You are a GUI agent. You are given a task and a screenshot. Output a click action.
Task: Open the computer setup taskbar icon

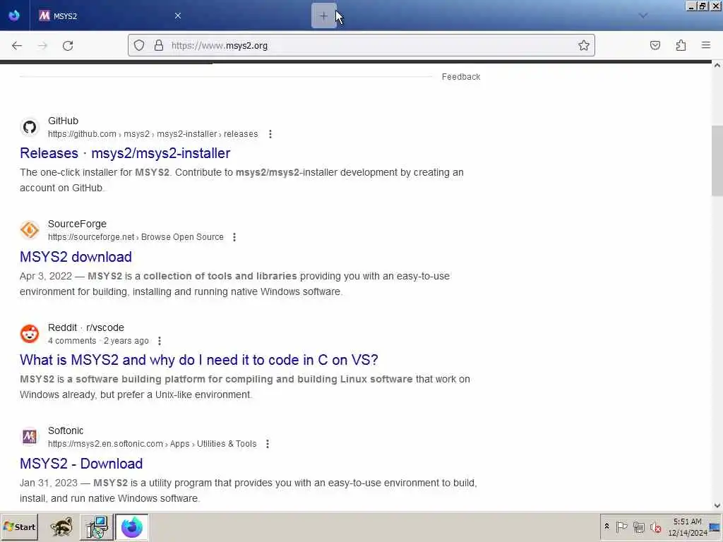[97, 526]
